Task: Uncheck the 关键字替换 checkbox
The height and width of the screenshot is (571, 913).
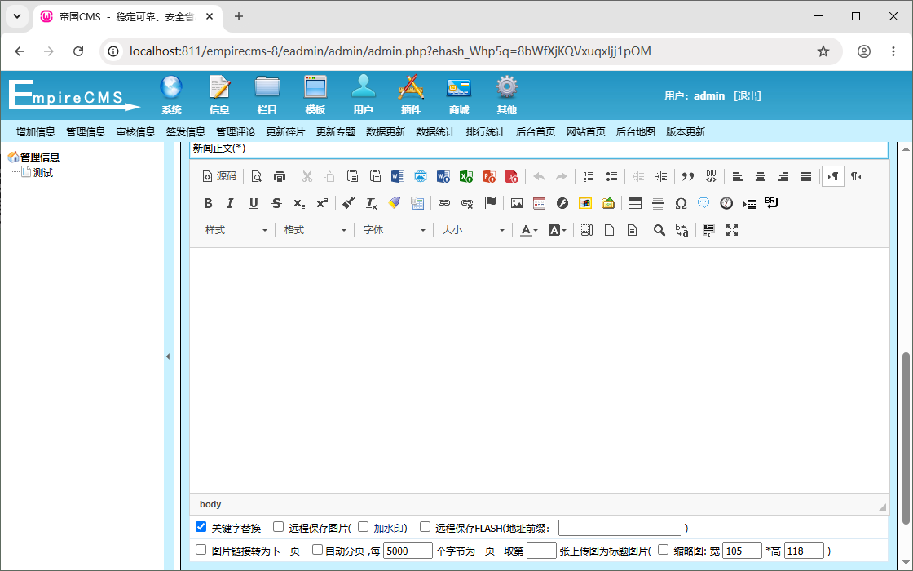Action: pos(201,527)
